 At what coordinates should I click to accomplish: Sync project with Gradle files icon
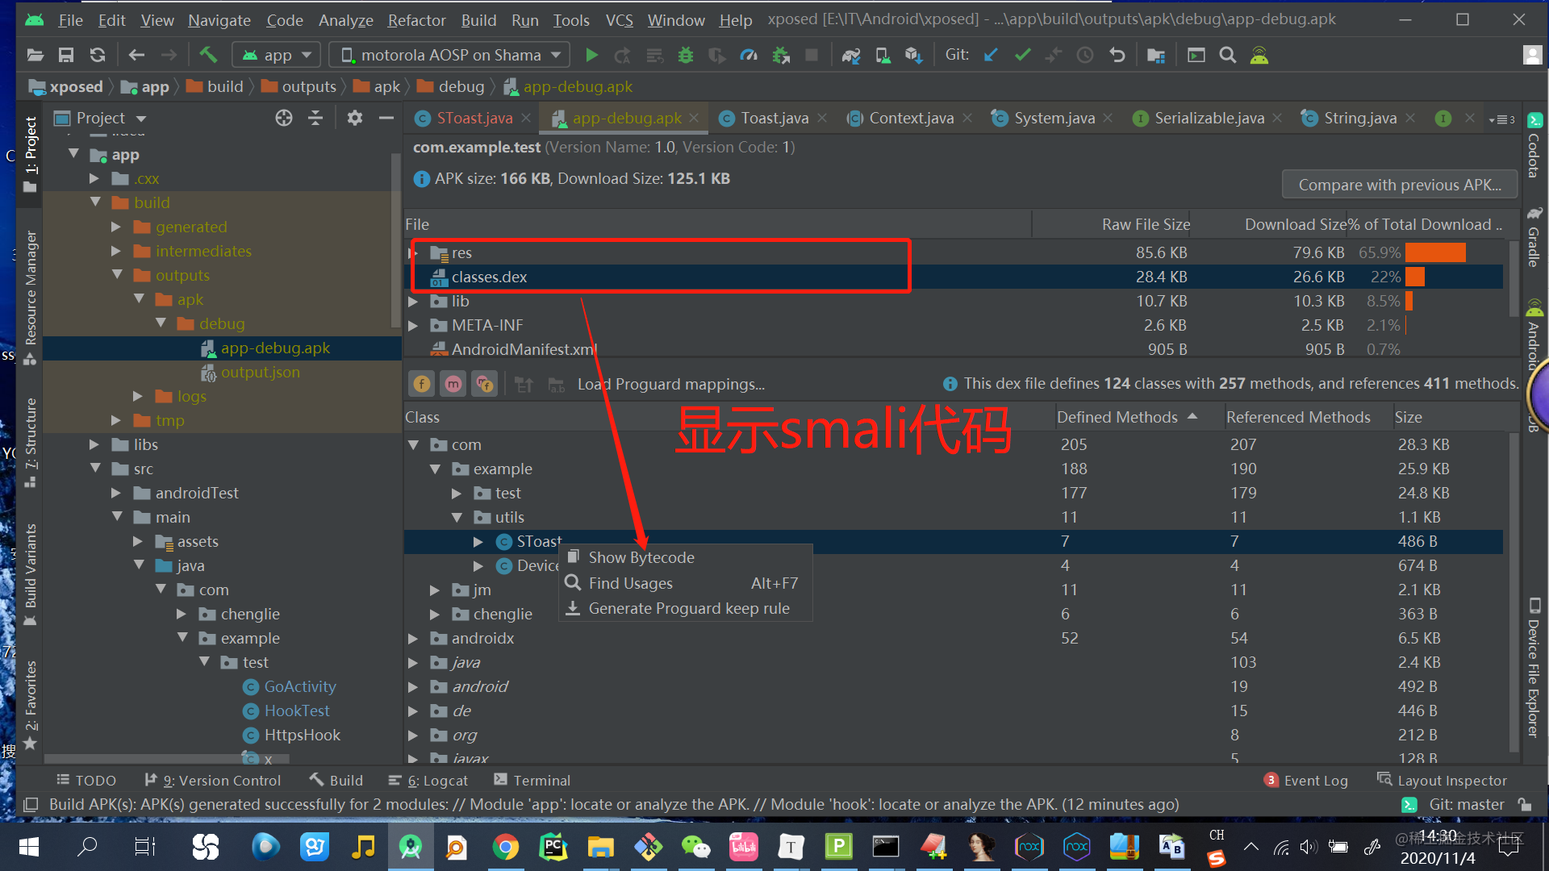pyautogui.click(x=851, y=55)
